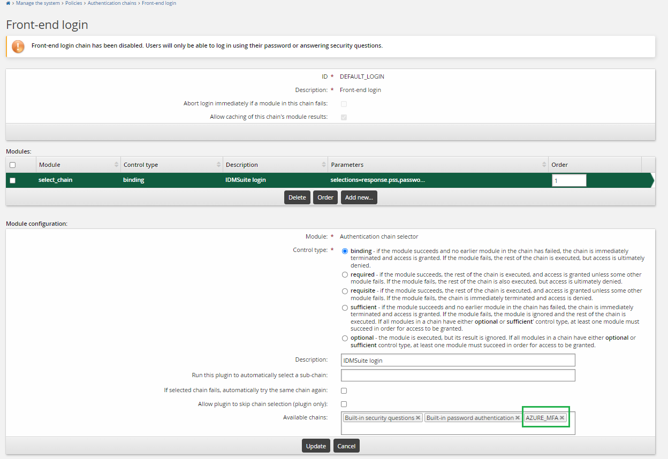Image resolution: width=668 pixels, height=459 pixels.
Task: Check the select_chain module row checkbox
Action: point(13,180)
